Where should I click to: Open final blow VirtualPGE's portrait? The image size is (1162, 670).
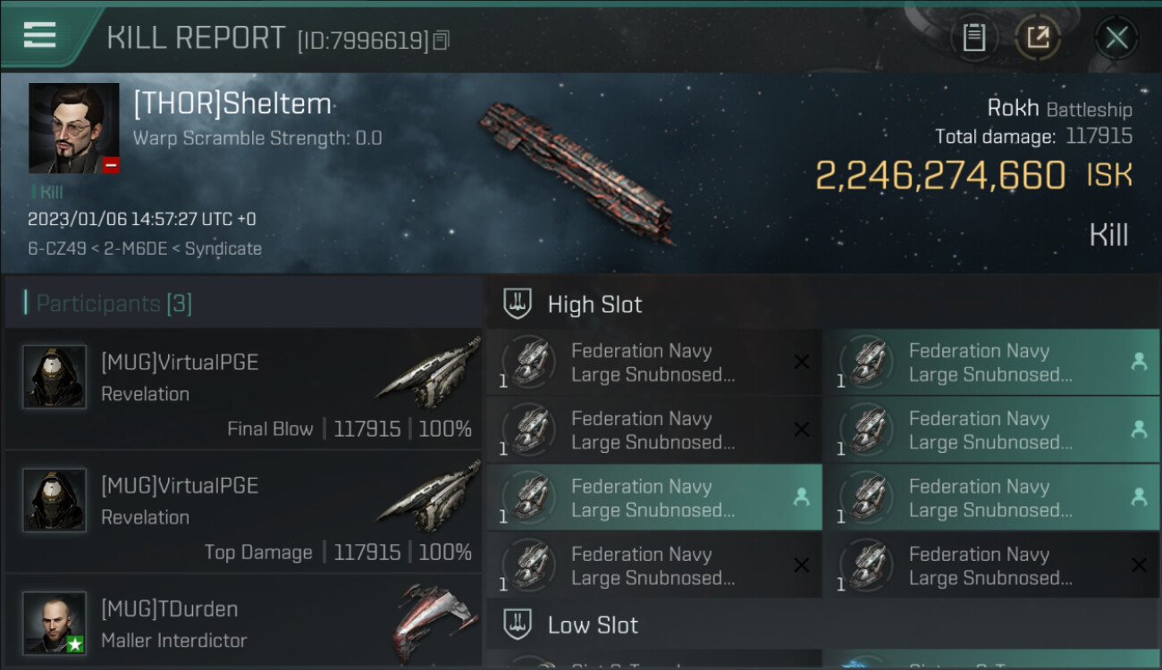click(x=55, y=377)
